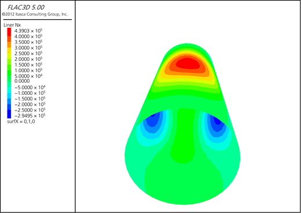
Task: Click the Itasca Consulting Group copyright line
Action: tap(35, 14)
